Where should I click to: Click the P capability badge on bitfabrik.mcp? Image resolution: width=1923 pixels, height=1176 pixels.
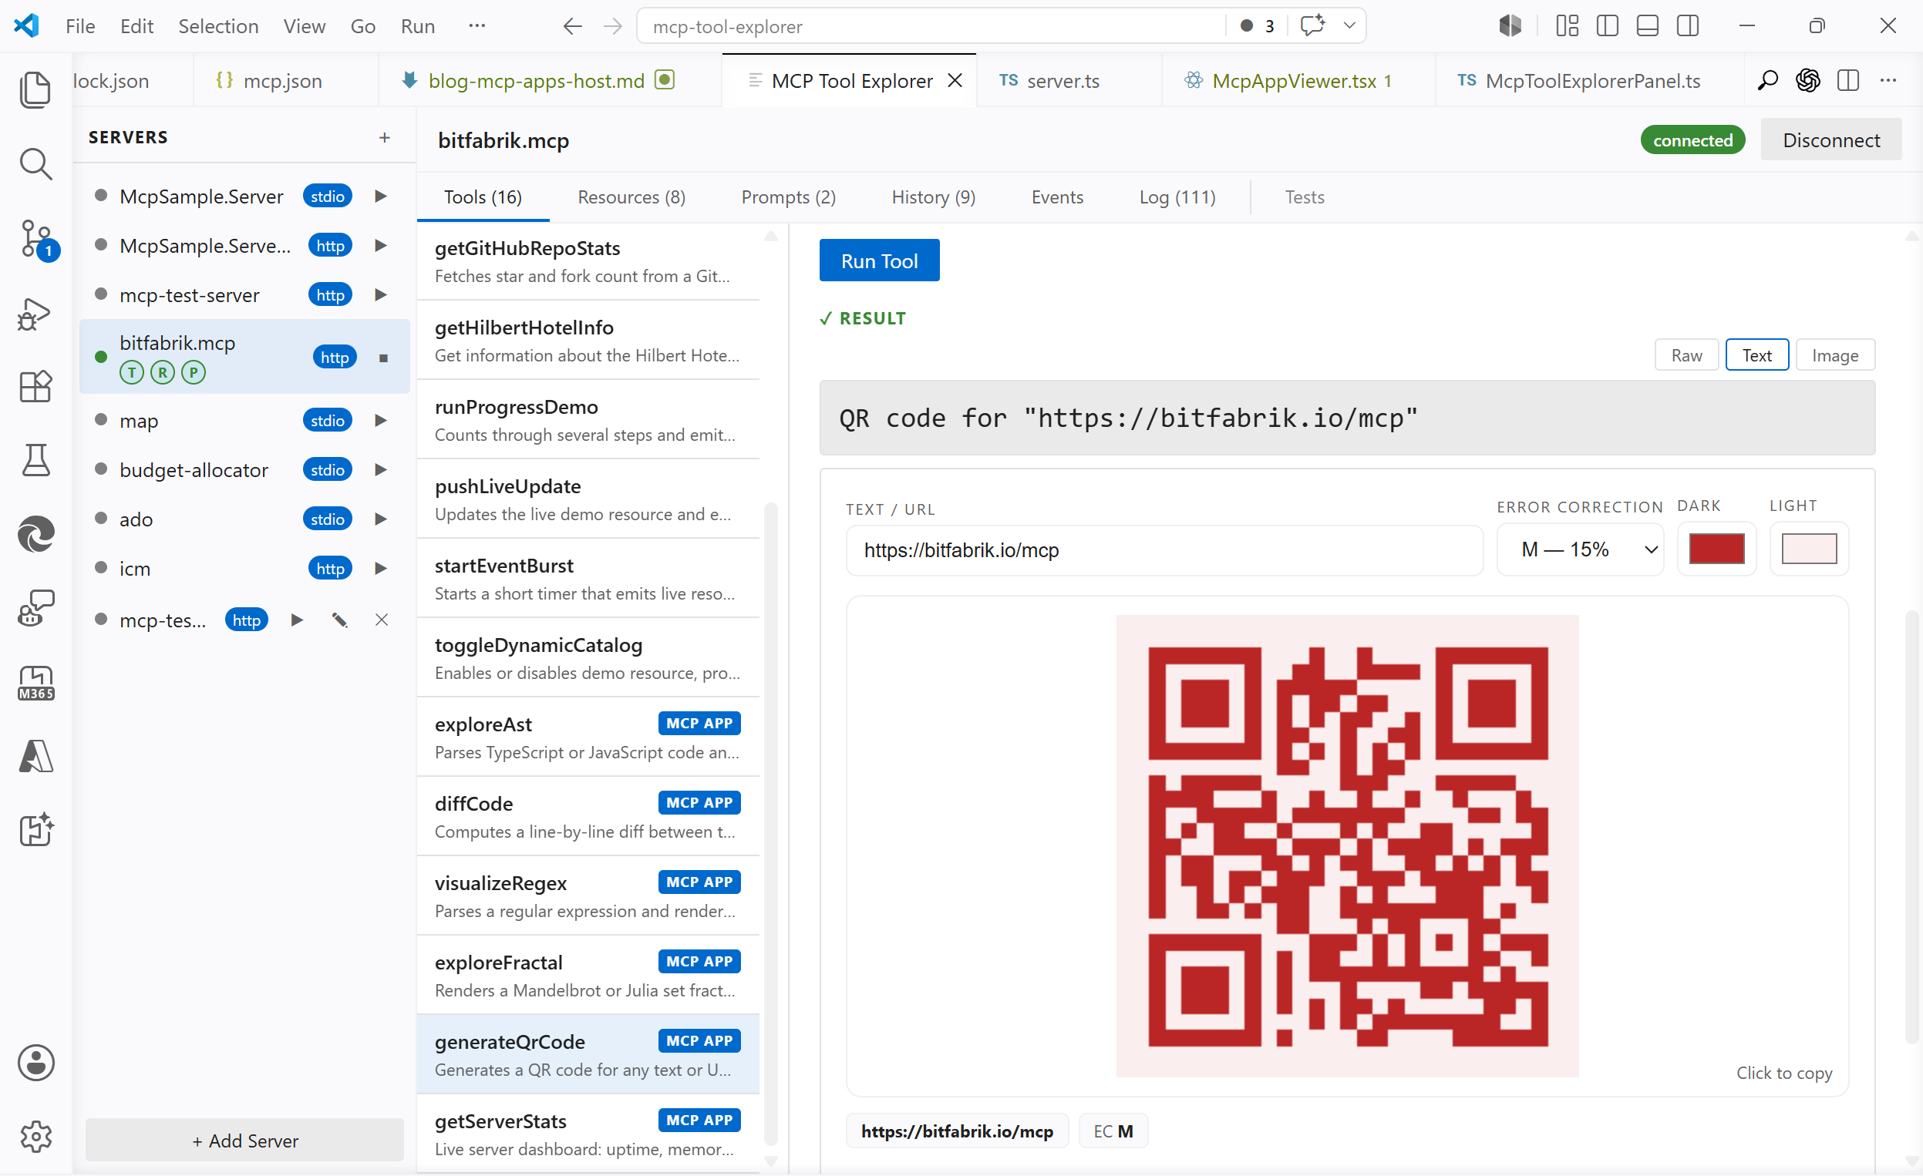[x=194, y=373]
